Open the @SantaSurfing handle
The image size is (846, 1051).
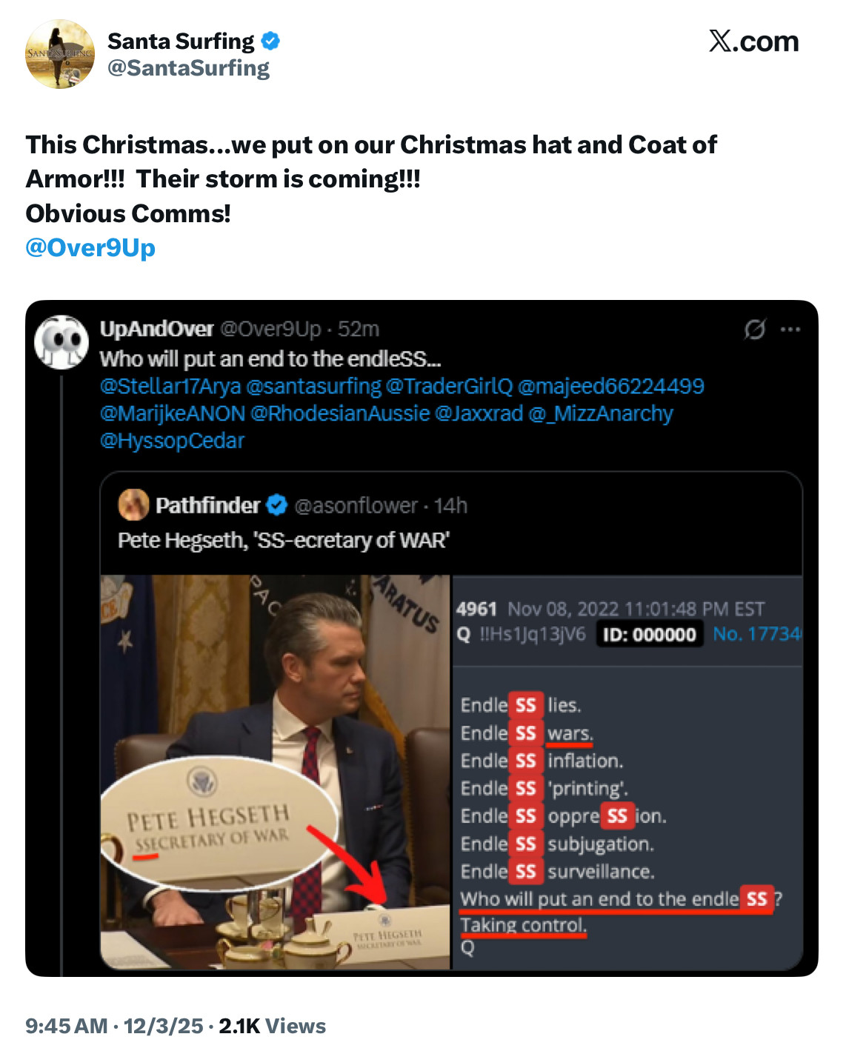click(188, 68)
